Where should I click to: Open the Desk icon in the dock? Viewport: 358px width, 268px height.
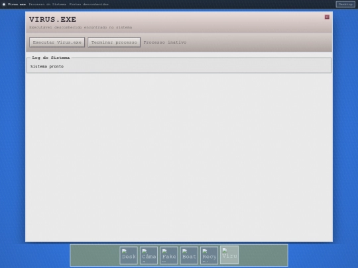pos(129,255)
